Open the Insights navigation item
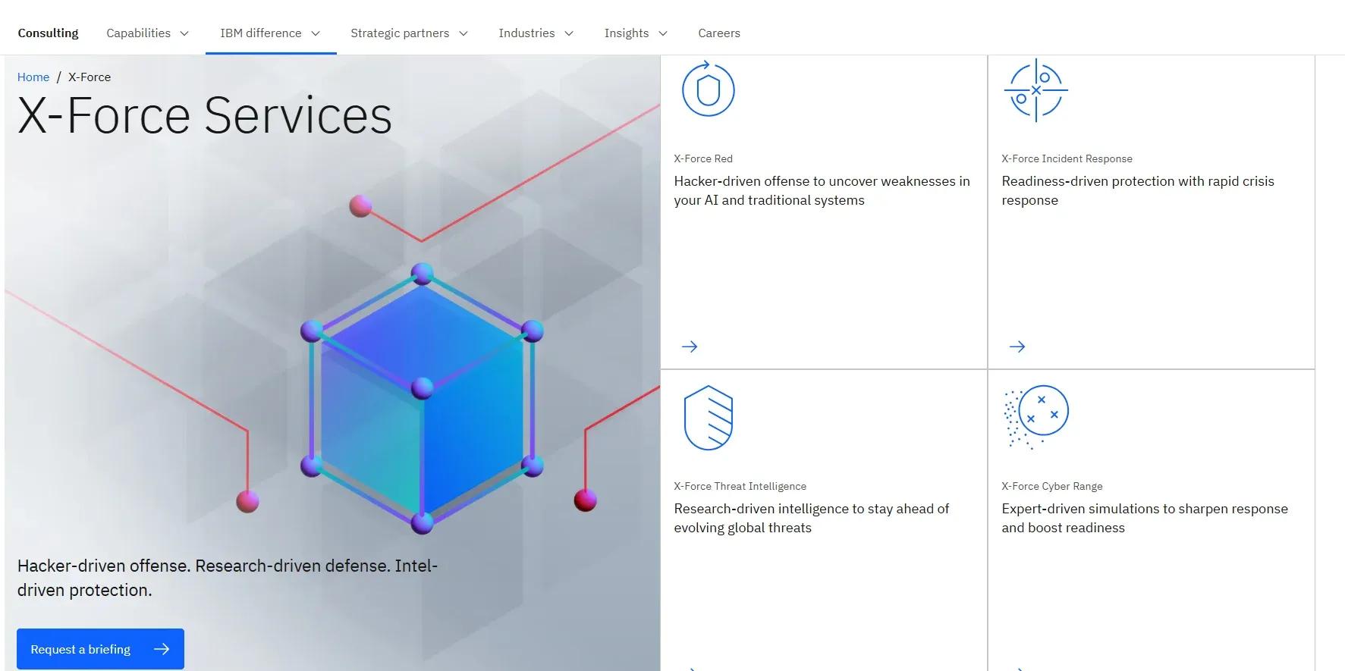This screenshot has height=671, width=1345. pos(636,33)
